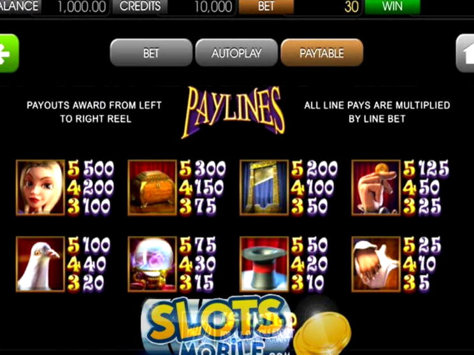Click the white gloves symbol icon
The width and height of the screenshot is (474, 355).
point(376,264)
